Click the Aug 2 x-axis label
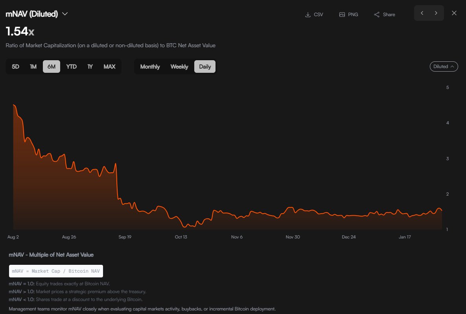 [13, 237]
